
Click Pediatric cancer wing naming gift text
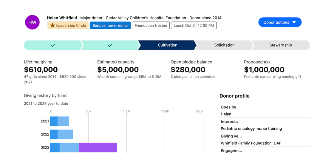(x=273, y=77)
